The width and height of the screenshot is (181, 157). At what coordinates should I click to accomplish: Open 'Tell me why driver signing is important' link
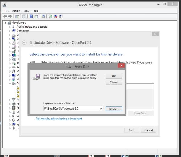pyautogui.click(x=59, y=119)
